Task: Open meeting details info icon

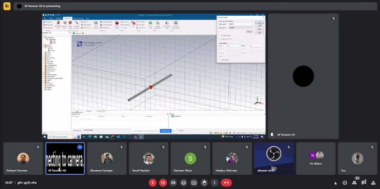Action: pos(345,183)
